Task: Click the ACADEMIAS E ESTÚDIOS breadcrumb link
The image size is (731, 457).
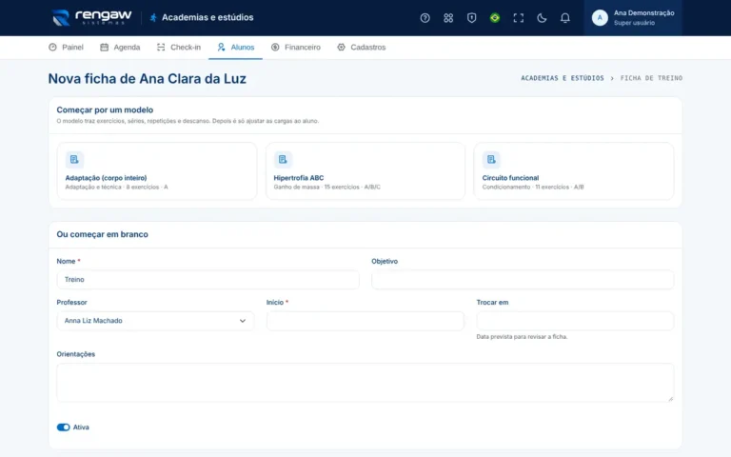Action: tap(563, 78)
